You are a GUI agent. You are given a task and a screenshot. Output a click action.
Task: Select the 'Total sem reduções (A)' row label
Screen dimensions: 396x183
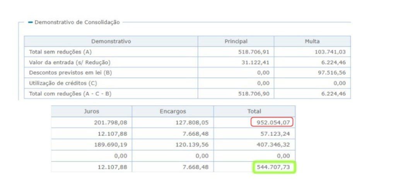(x=60, y=52)
